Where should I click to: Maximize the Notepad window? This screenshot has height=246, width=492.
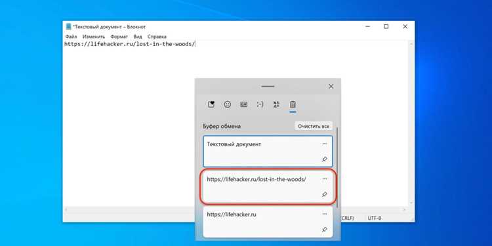(x=386, y=27)
